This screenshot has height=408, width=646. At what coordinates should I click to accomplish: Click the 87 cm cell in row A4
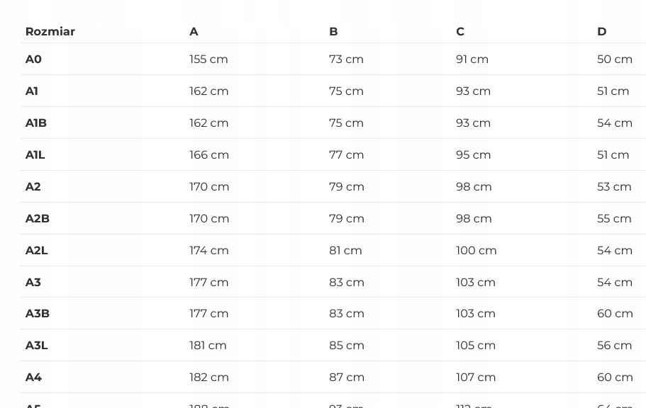coord(347,377)
